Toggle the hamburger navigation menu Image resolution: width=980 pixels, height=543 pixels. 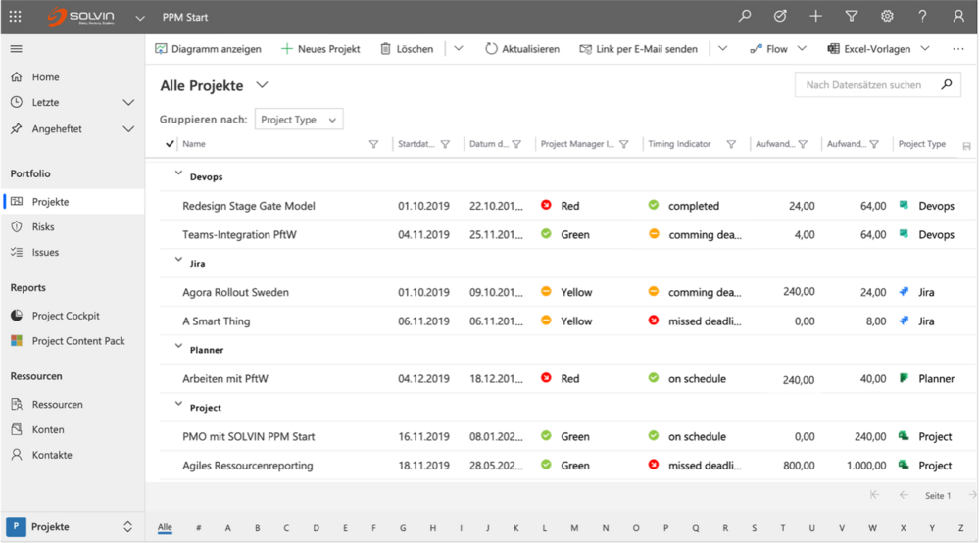[16, 49]
